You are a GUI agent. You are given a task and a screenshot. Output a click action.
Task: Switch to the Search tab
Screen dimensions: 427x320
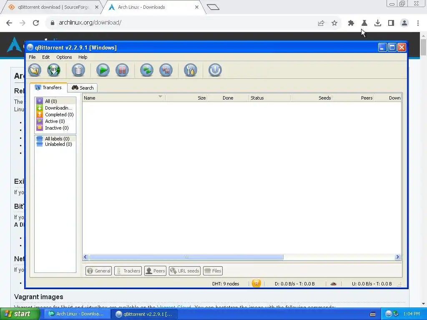(83, 88)
